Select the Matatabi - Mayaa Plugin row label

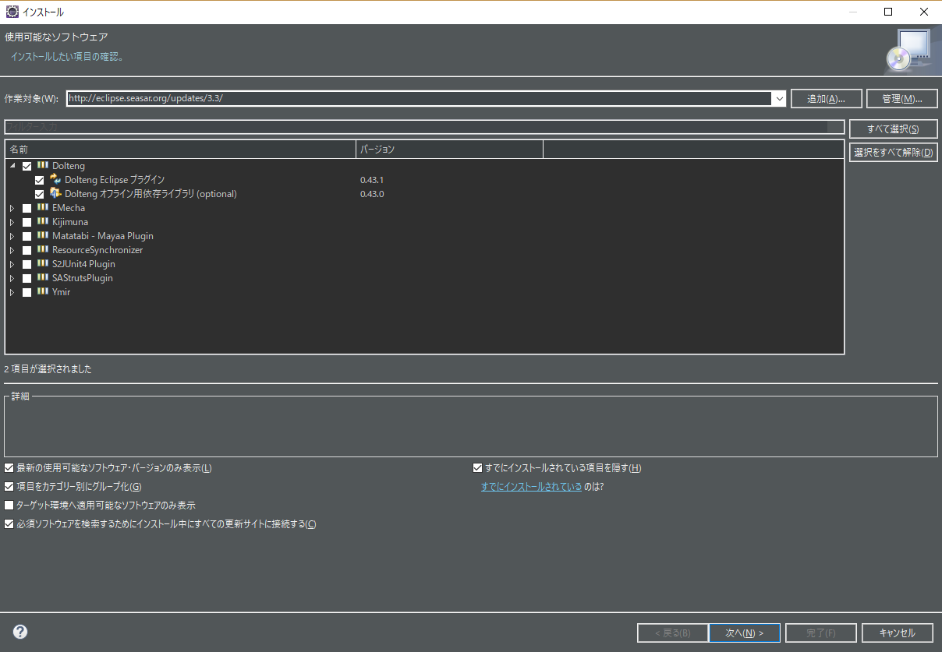(x=103, y=236)
